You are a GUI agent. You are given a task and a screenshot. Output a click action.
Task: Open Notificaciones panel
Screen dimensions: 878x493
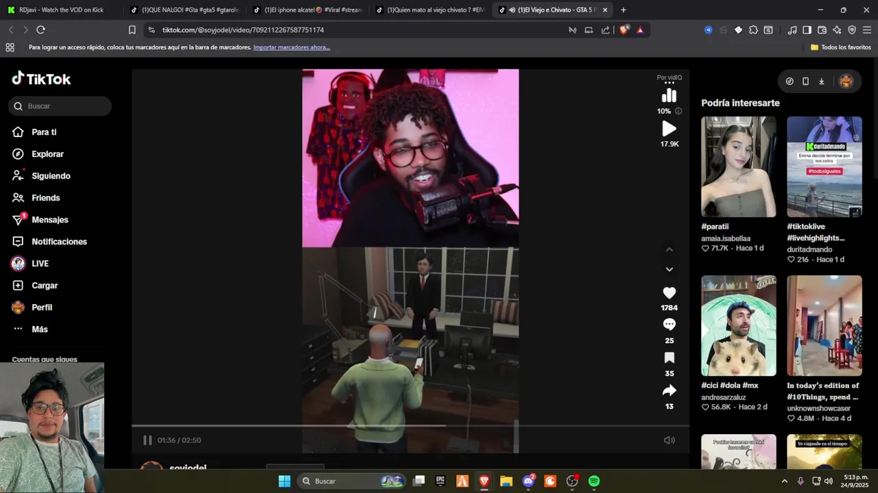(x=59, y=242)
